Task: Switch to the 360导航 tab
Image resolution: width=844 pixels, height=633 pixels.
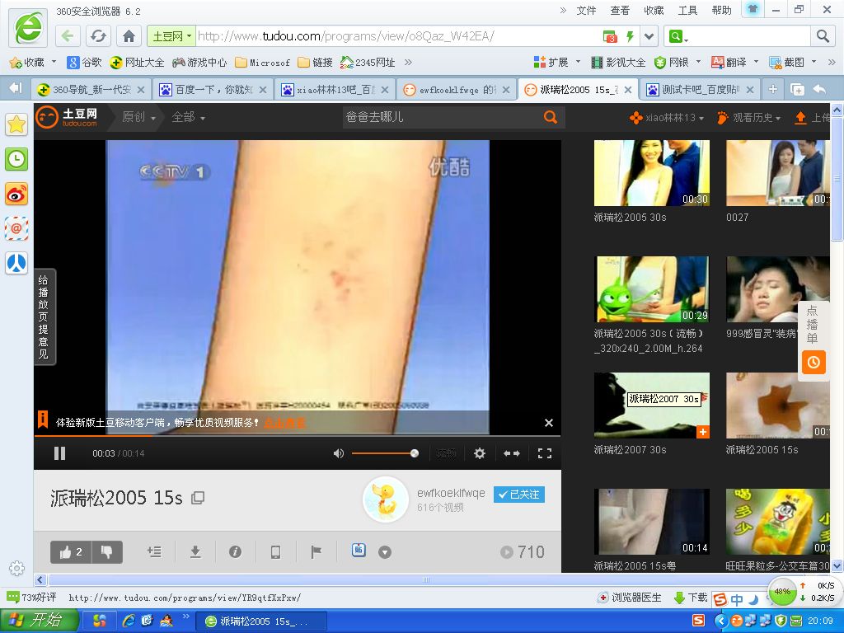Action: pos(89,89)
